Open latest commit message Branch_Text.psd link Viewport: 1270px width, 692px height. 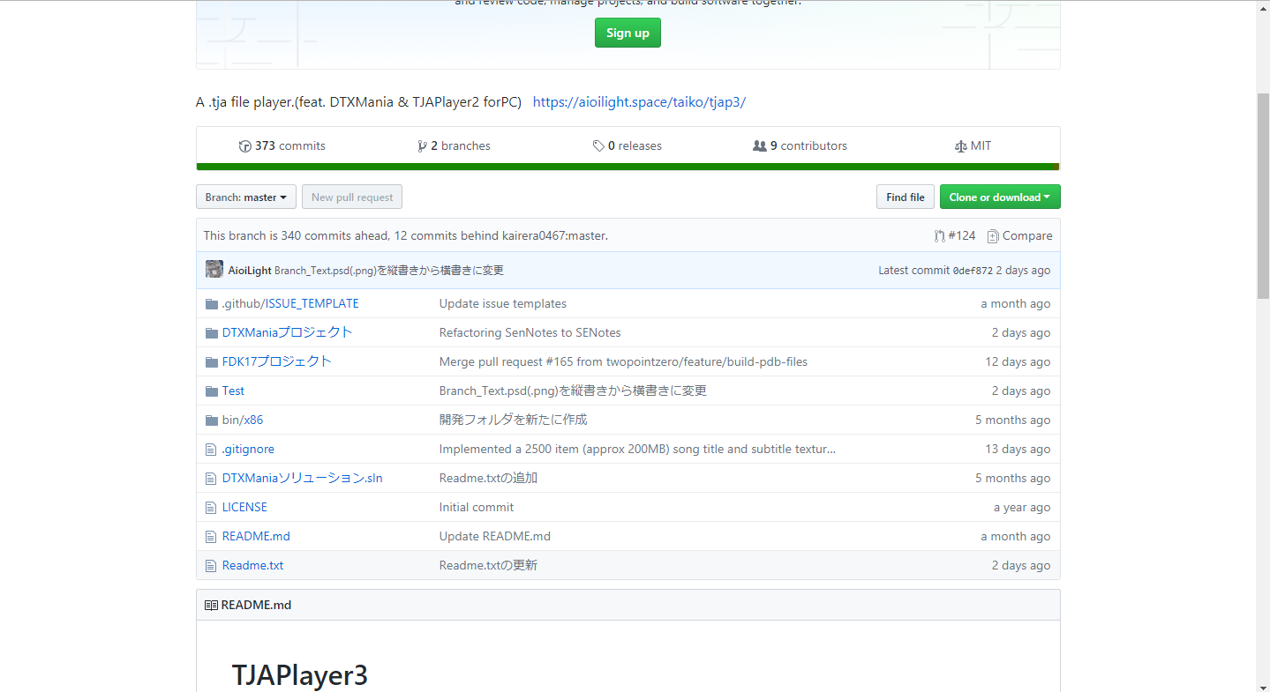coord(389,271)
